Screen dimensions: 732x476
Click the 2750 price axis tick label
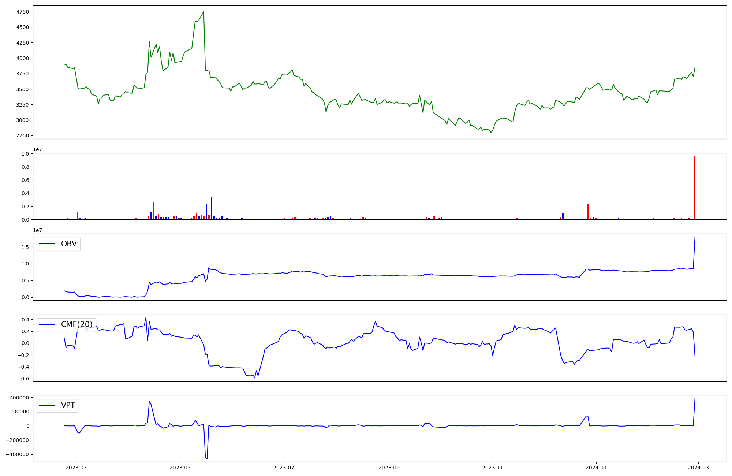pos(22,135)
